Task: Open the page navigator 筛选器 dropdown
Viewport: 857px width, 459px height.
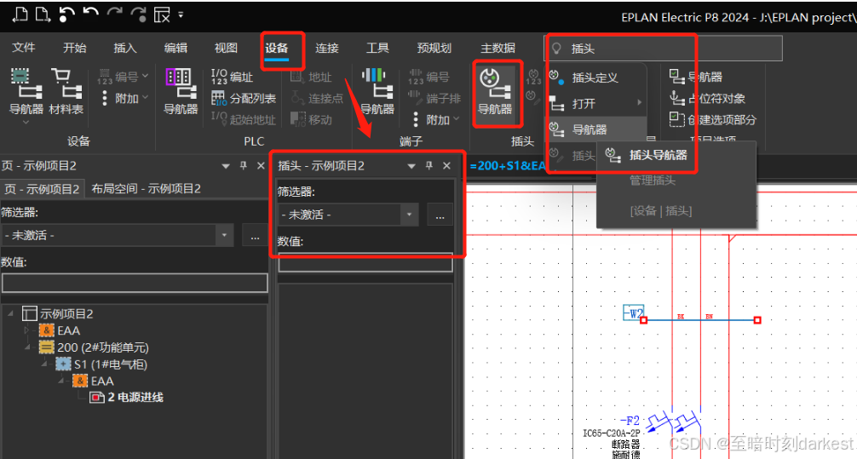Action: (224, 236)
